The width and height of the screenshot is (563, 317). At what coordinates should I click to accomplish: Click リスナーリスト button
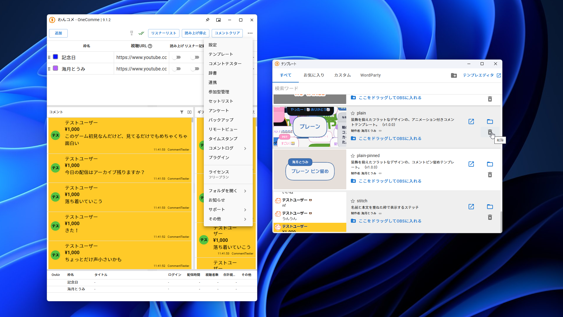(164, 33)
